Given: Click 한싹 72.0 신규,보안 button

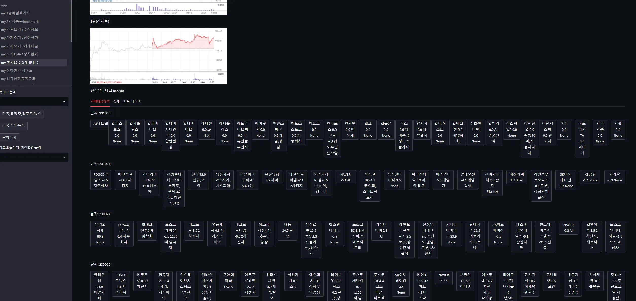Looking at the screenshot, I should 199,180.
